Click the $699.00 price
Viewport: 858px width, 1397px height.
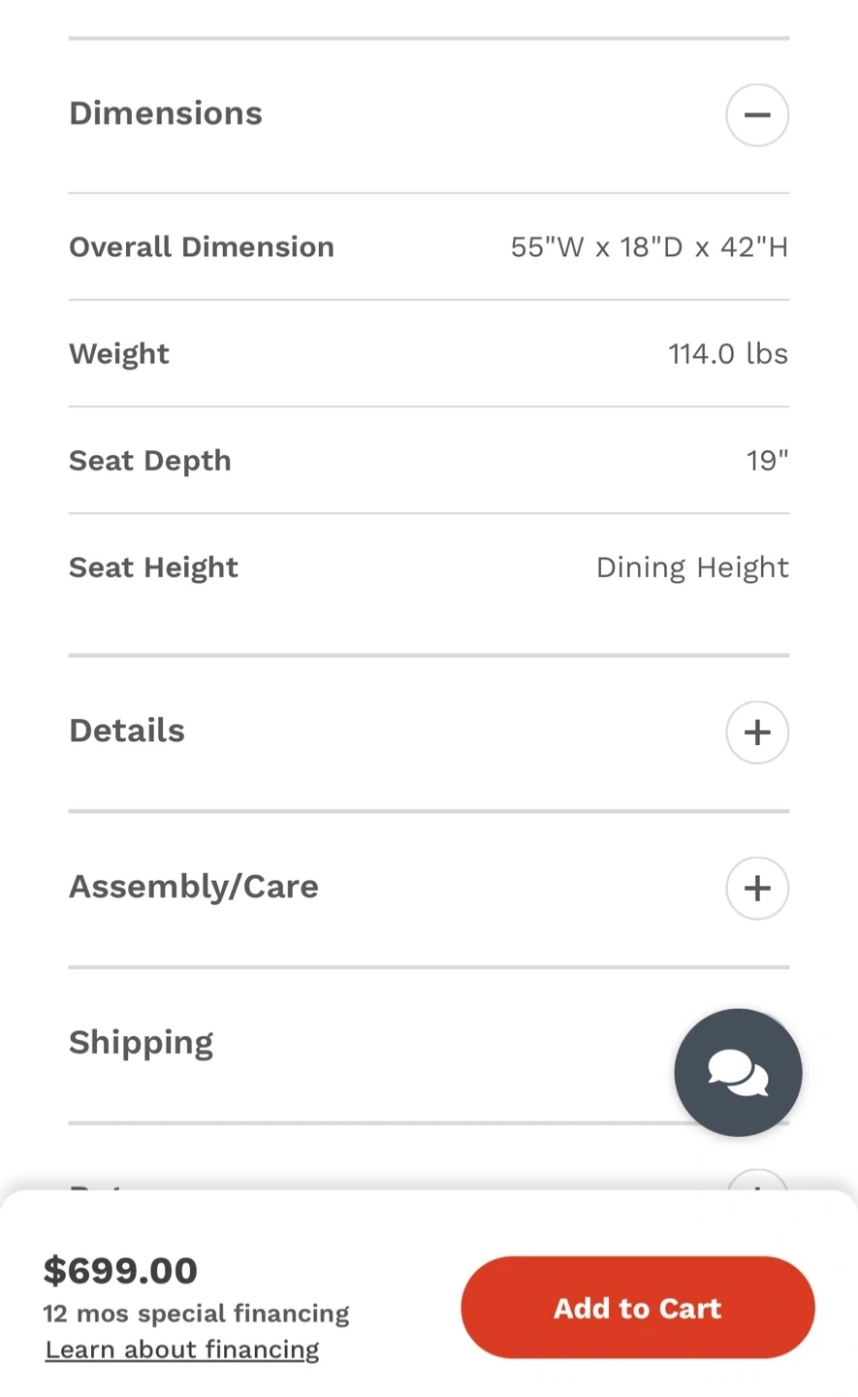[120, 1270]
